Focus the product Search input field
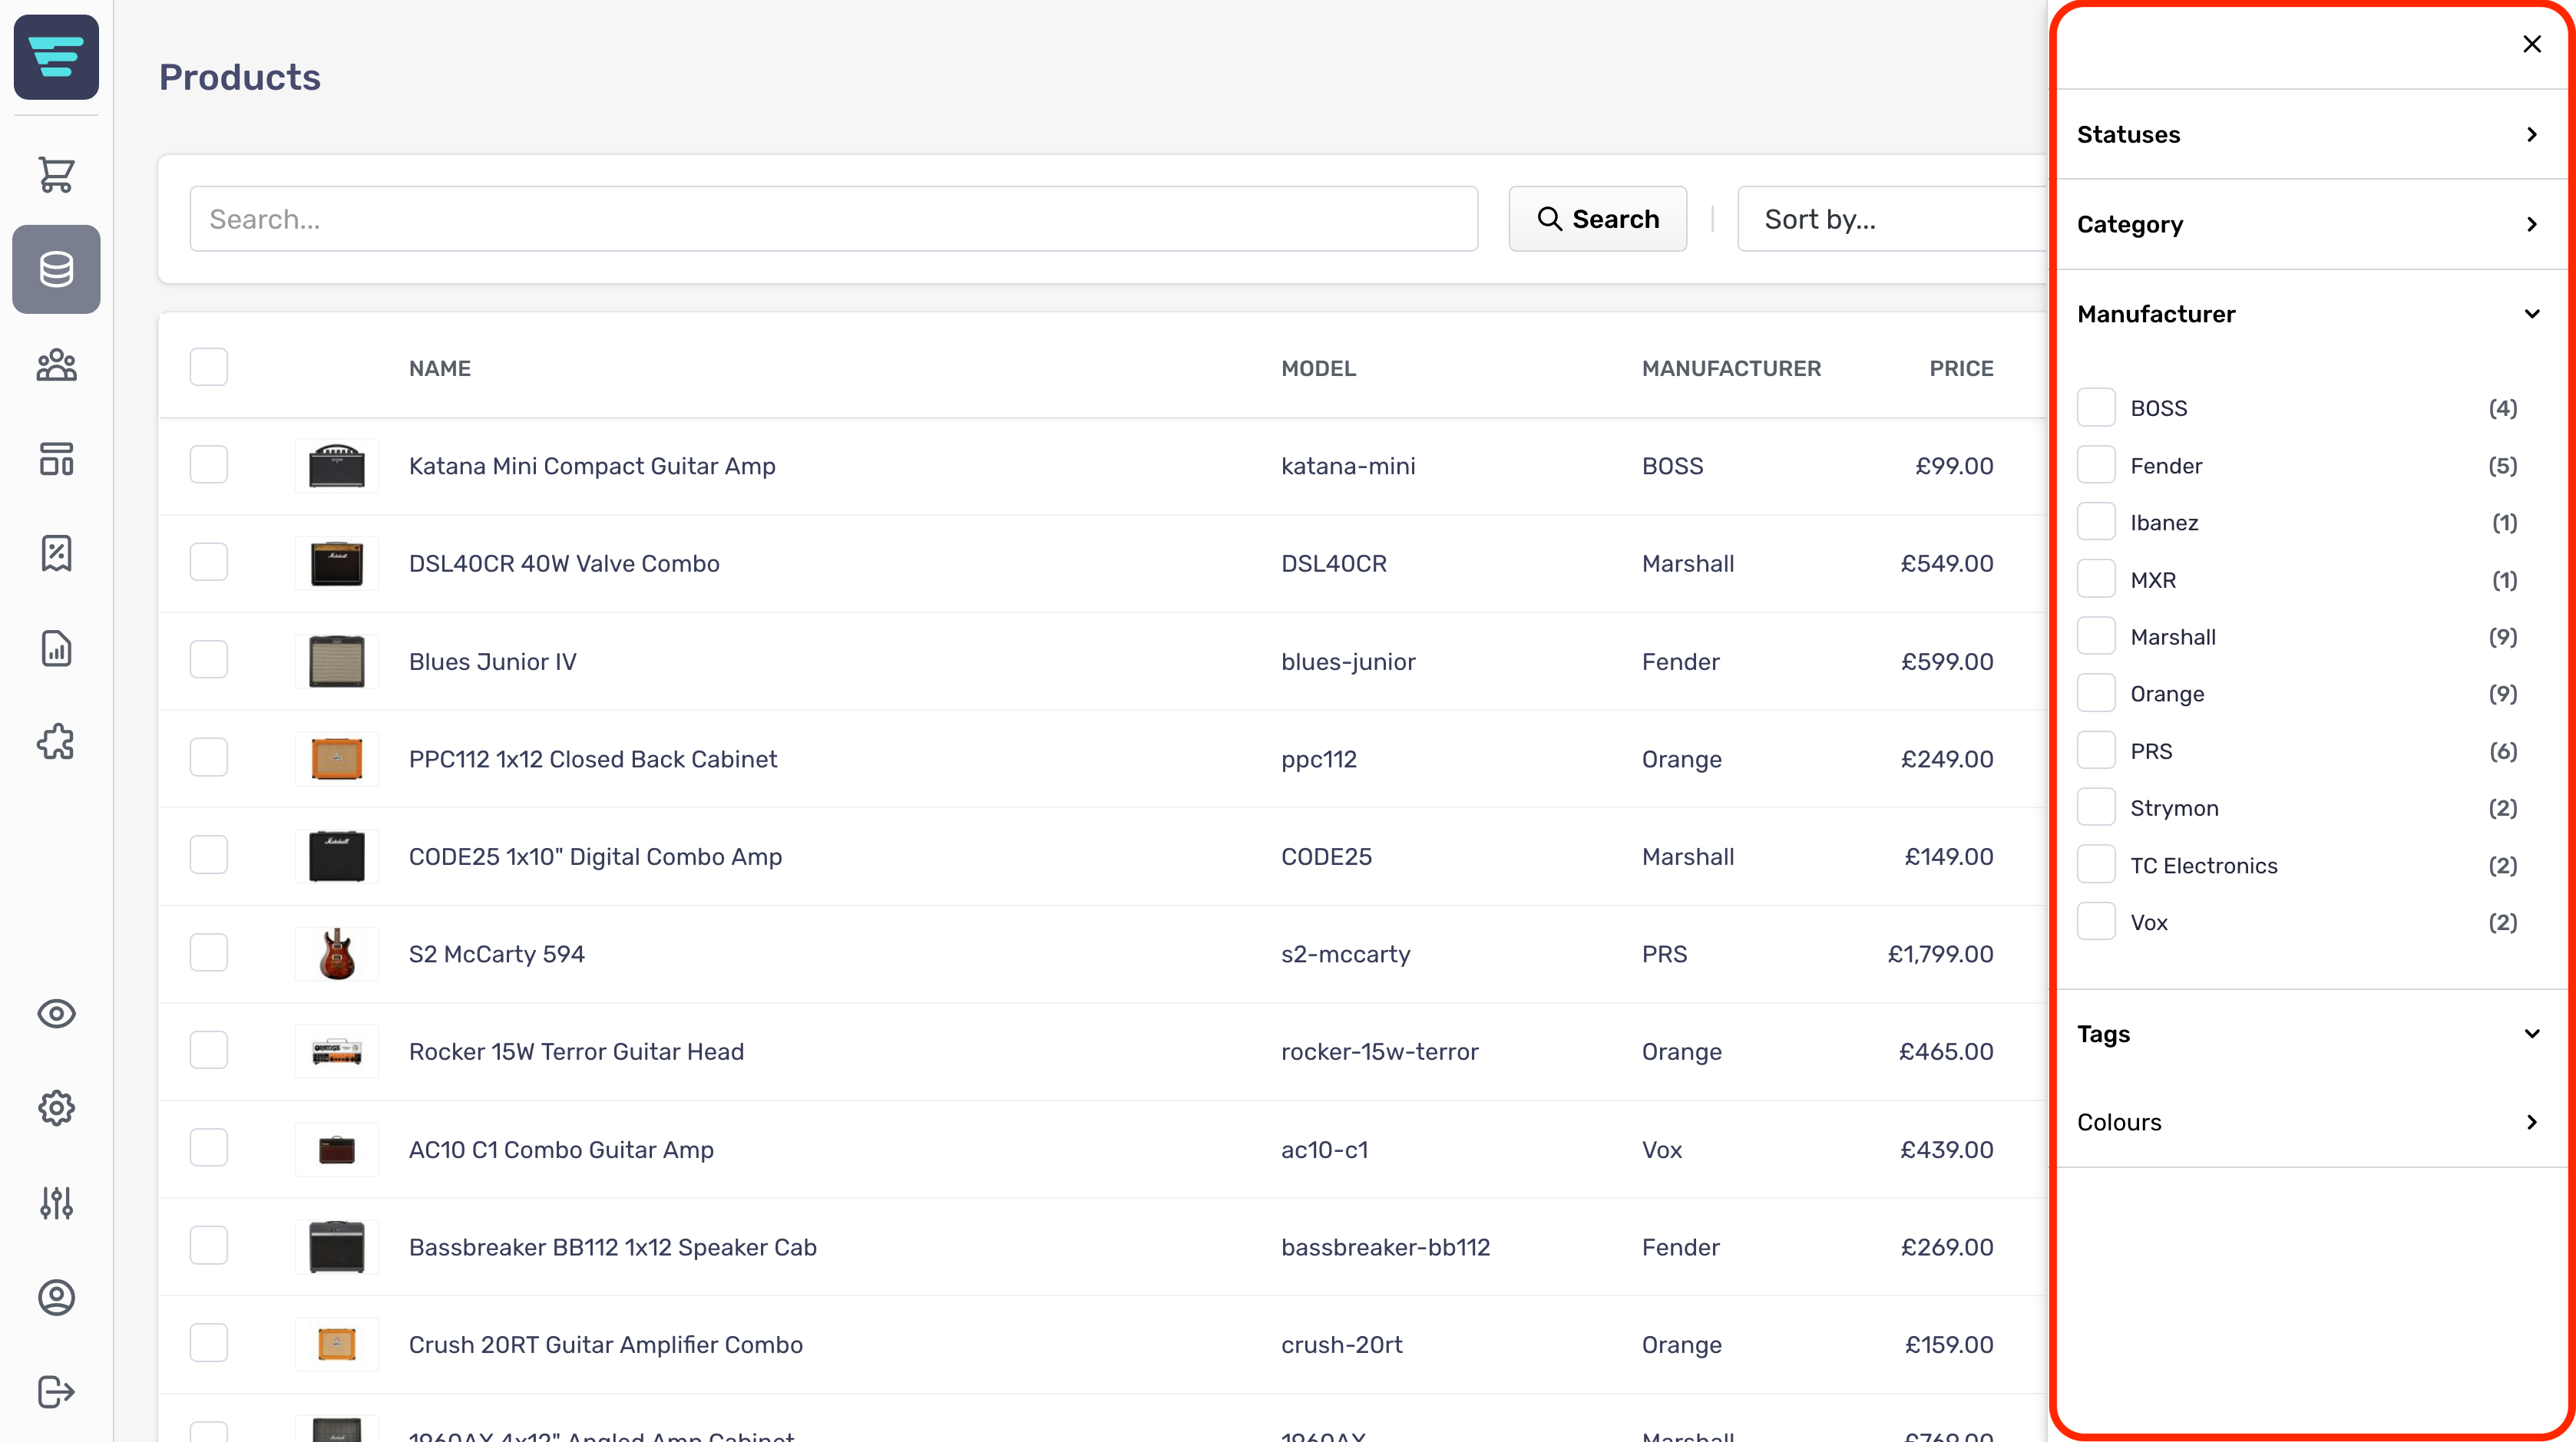This screenshot has height=1442, width=2576. pos(834,219)
